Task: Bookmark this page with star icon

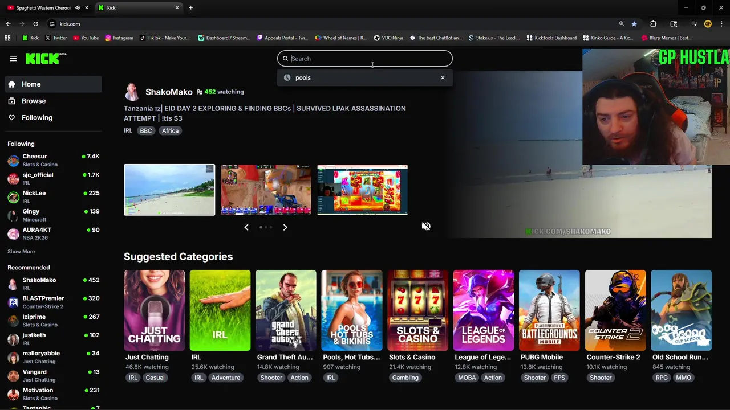Action: [634, 24]
